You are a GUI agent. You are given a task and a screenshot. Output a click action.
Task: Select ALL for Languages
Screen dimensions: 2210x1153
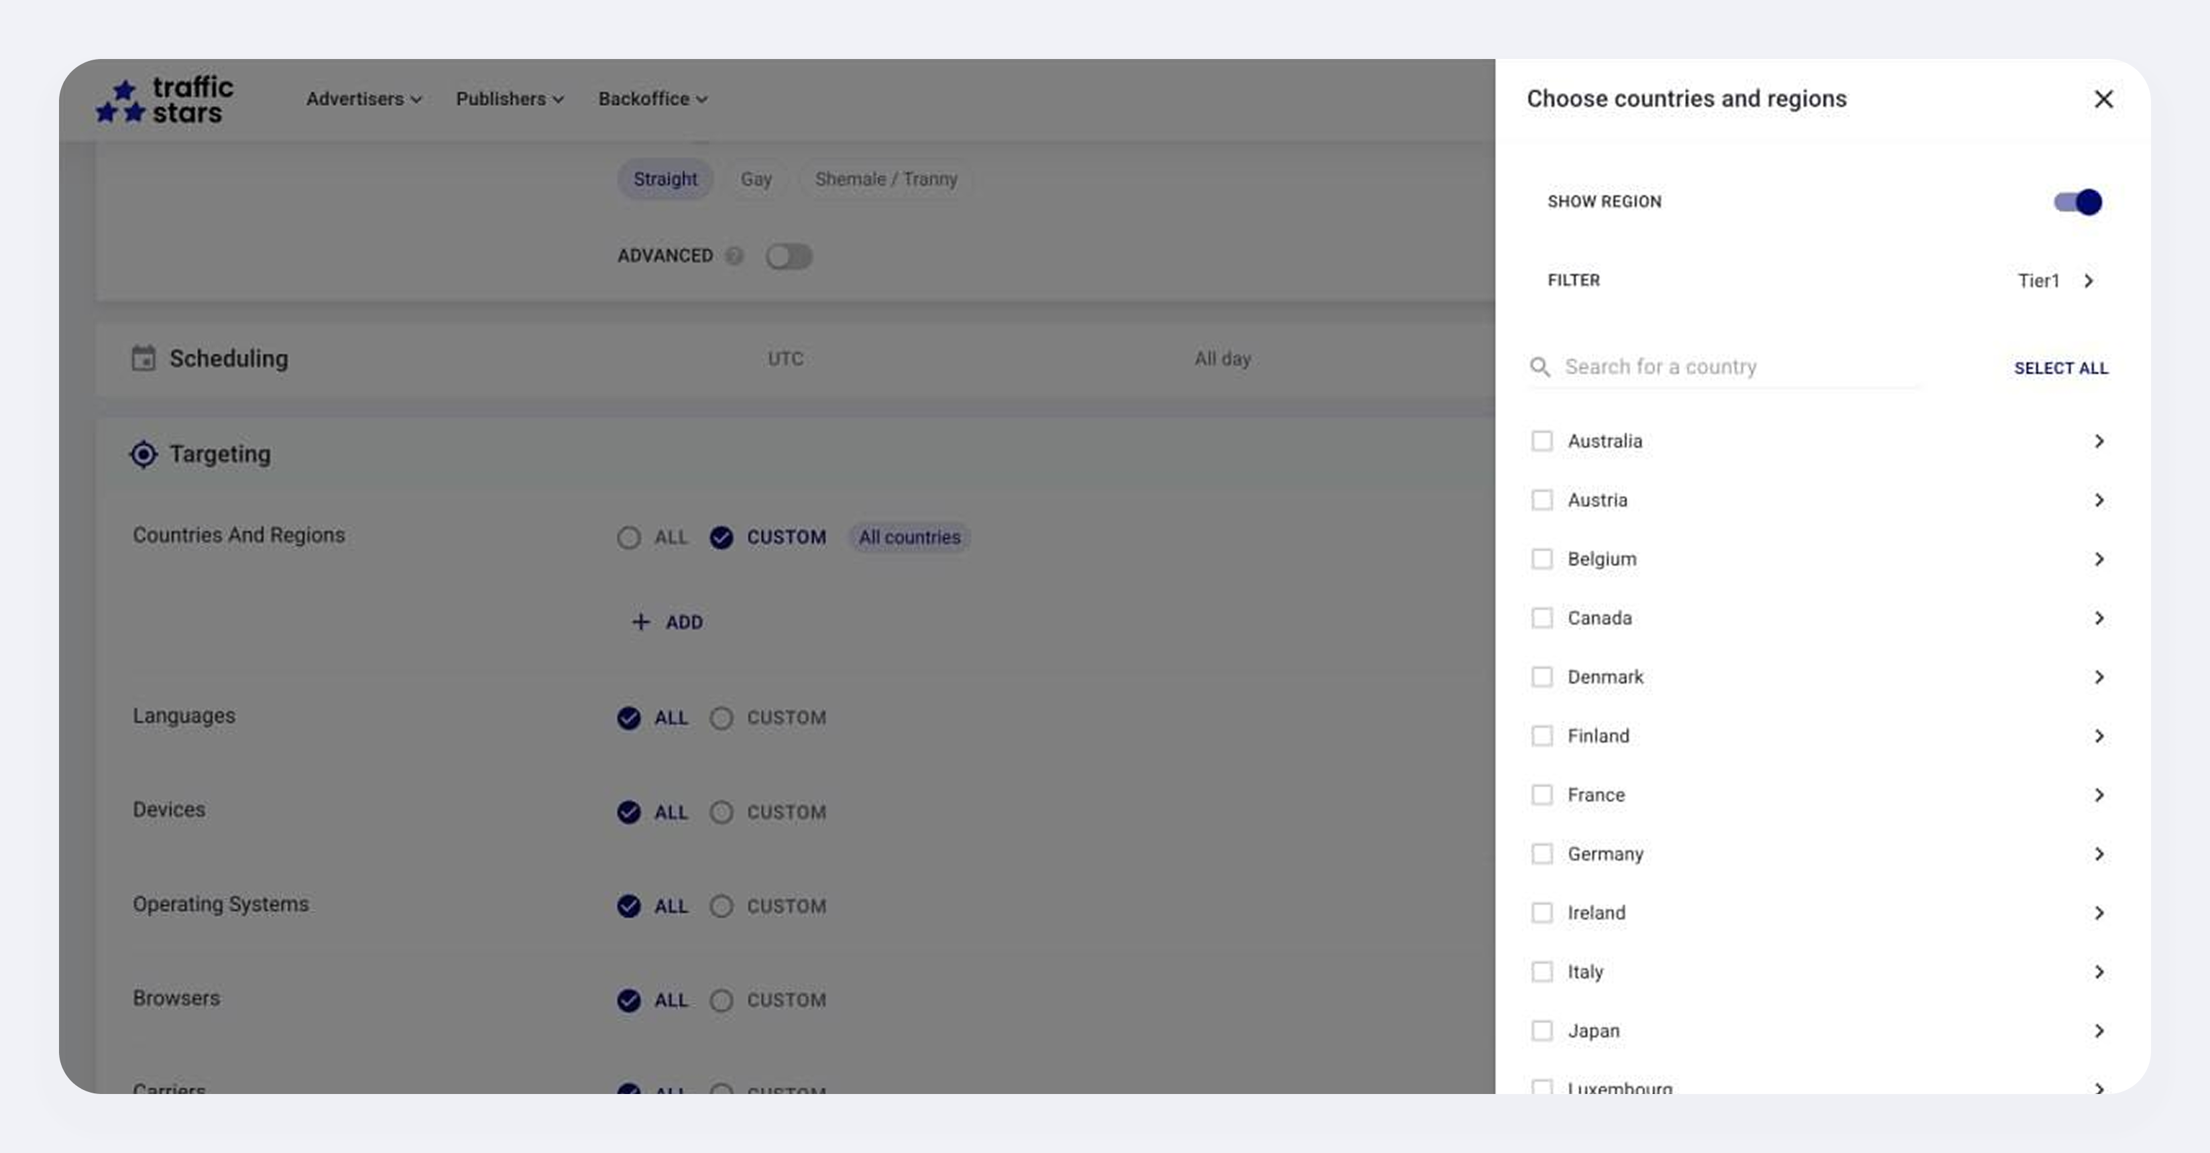coord(652,718)
